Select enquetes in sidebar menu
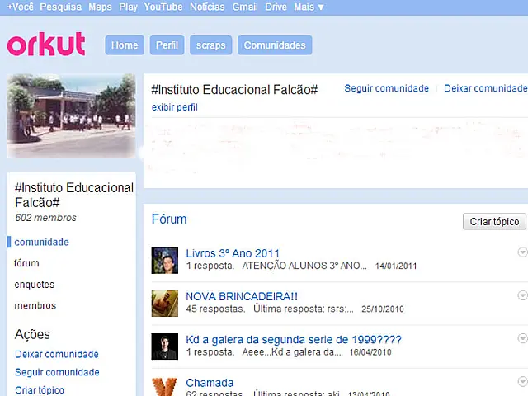Viewport: 528px width, 396px height. pyautogui.click(x=35, y=285)
